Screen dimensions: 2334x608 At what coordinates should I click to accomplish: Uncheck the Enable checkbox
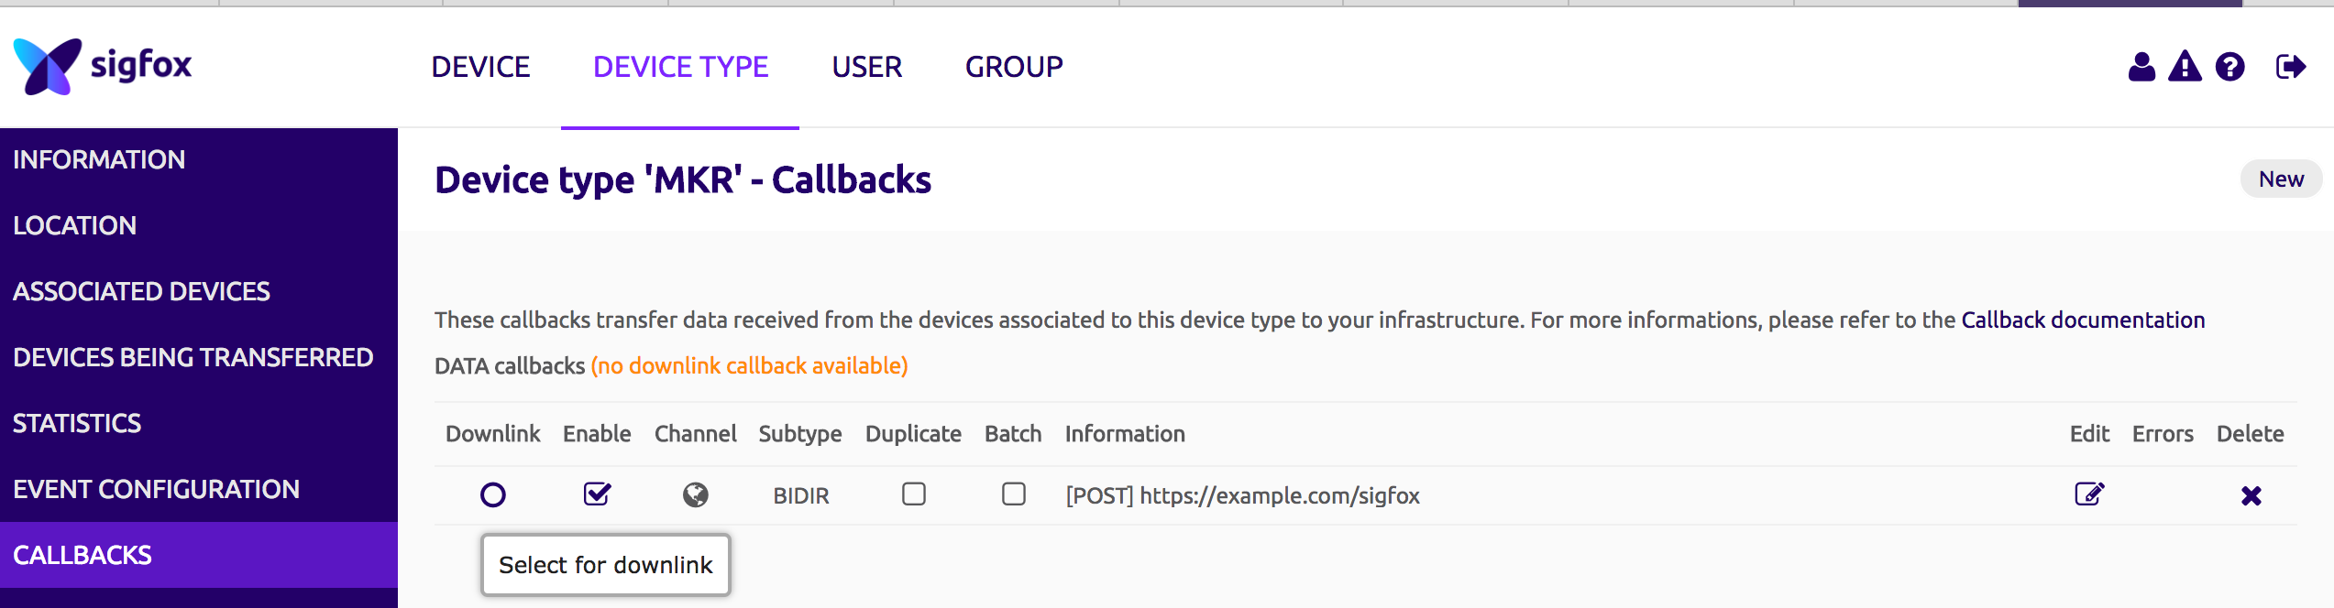(597, 494)
